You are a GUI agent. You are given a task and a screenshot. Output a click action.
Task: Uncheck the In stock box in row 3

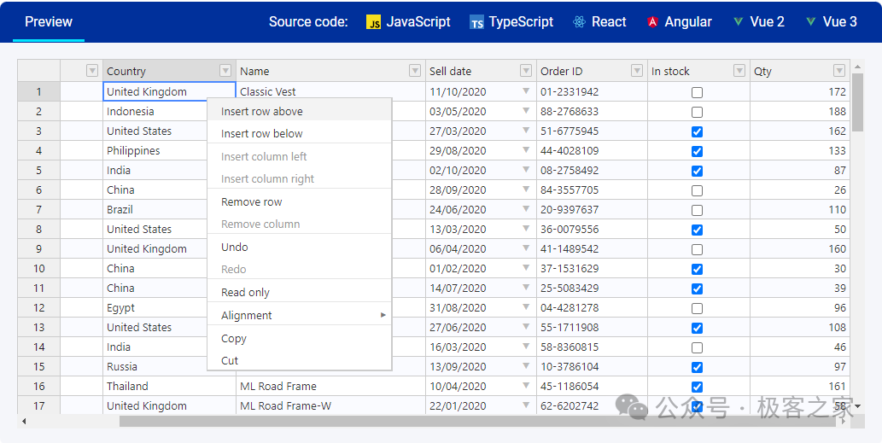[697, 131]
